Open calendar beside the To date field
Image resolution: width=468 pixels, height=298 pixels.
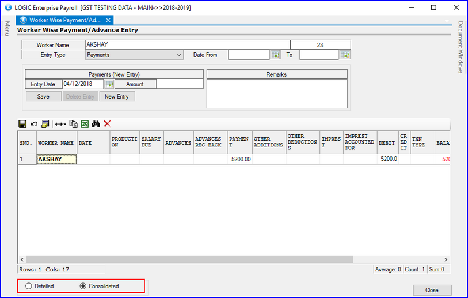tap(344, 55)
